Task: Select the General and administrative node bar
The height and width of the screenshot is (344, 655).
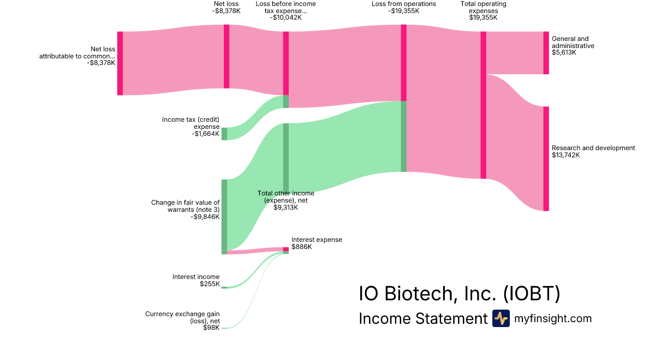Action: (546, 52)
